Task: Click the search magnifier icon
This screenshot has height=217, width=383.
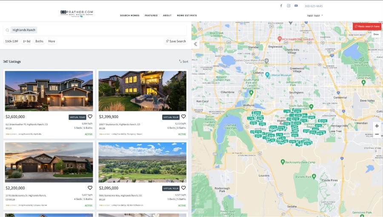Action: pyautogui.click(x=7, y=30)
